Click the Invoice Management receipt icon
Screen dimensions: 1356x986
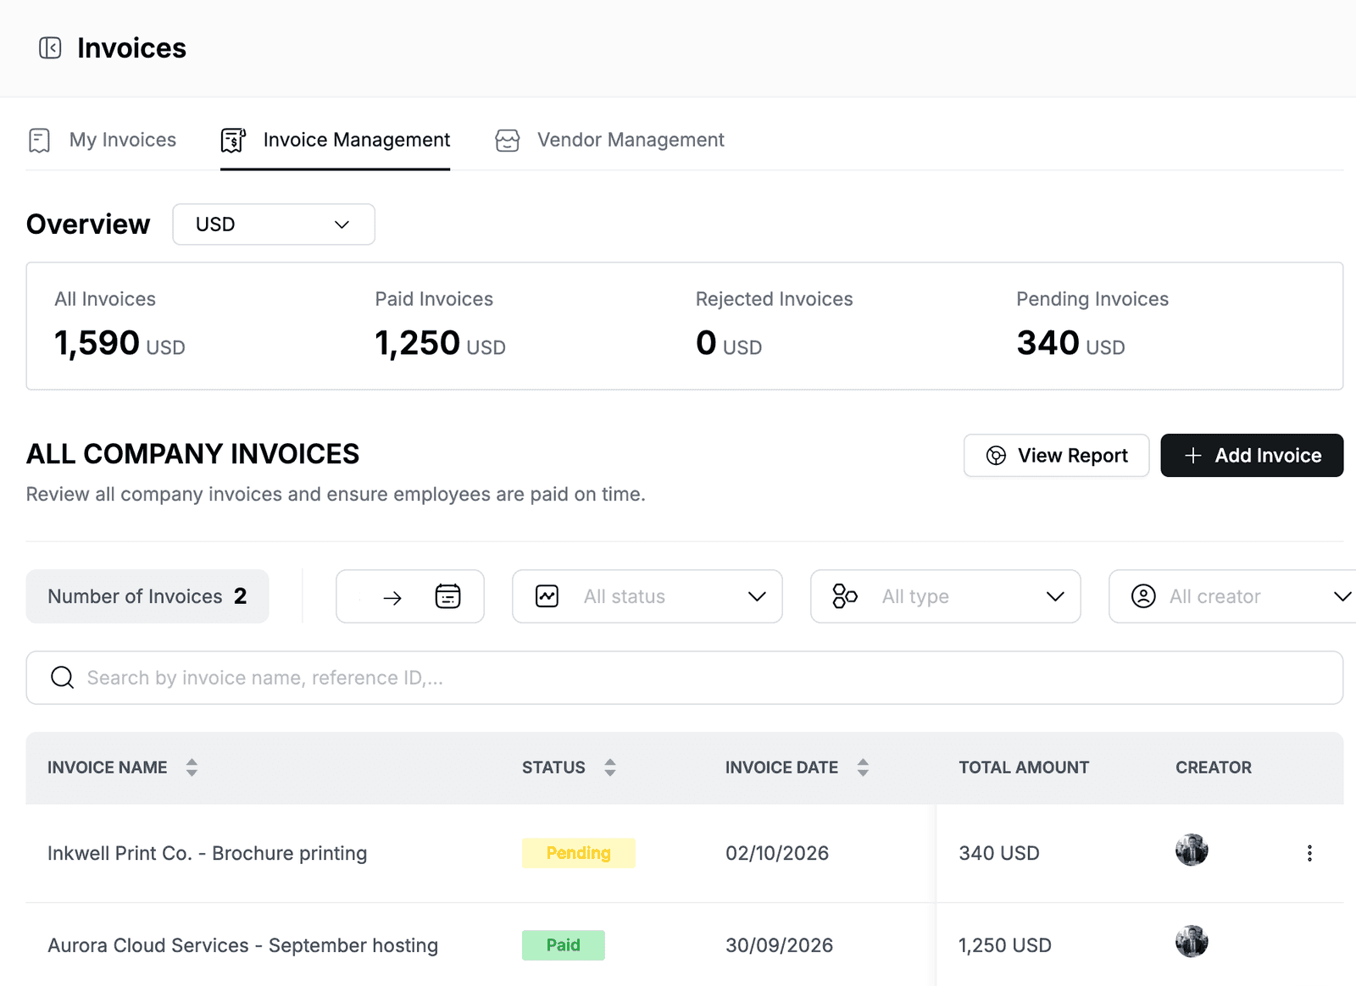(x=233, y=140)
